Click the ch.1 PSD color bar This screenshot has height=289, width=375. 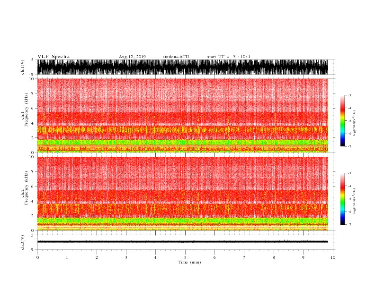[x=342, y=121]
